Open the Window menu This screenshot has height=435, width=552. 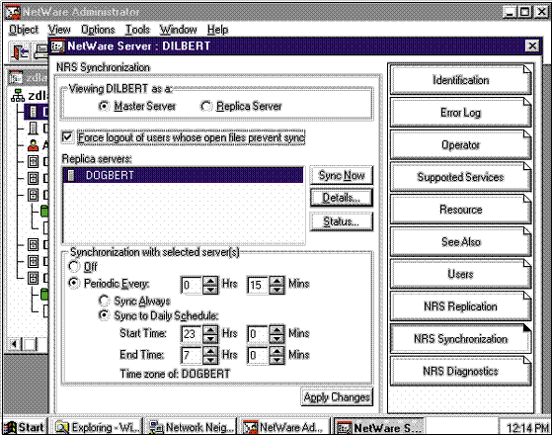click(178, 30)
